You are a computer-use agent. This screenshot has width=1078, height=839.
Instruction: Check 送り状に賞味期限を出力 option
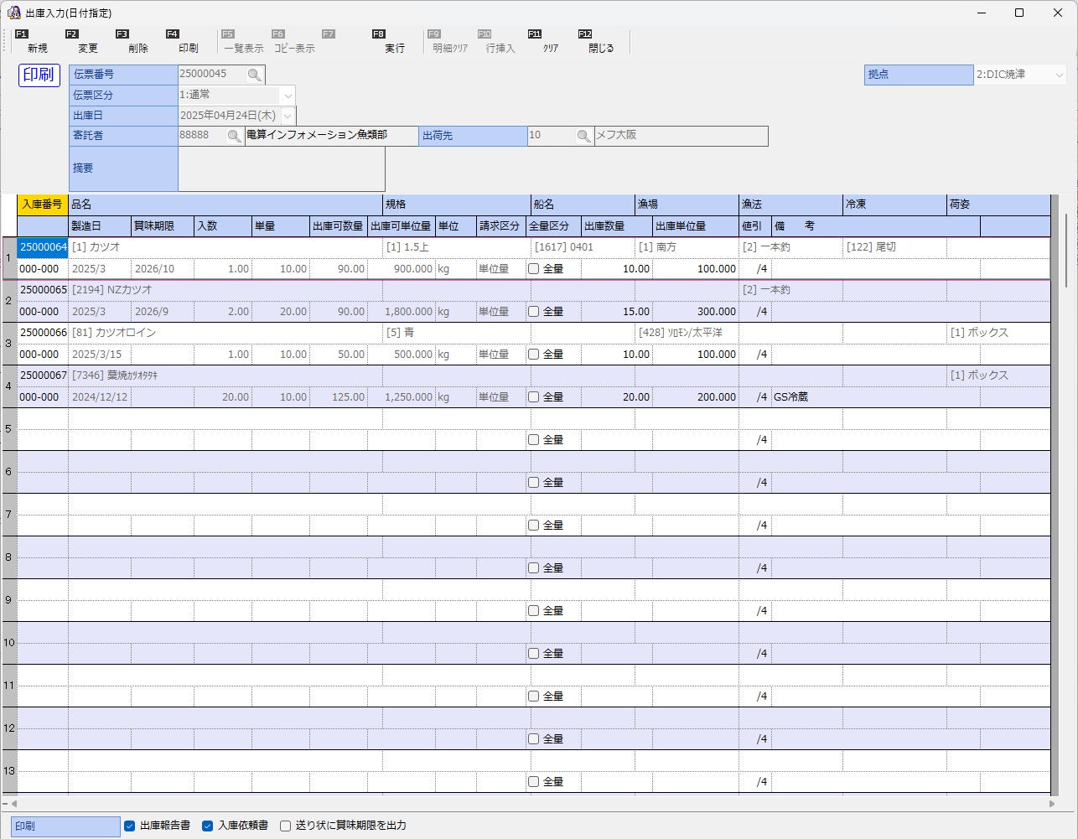pyautogui.click(x=285, y=826)
